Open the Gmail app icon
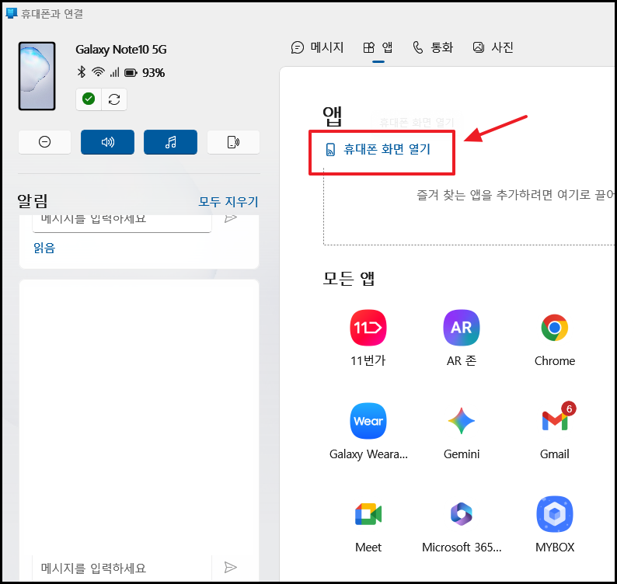This screenshot has height=584, width=617. [555, 419]
